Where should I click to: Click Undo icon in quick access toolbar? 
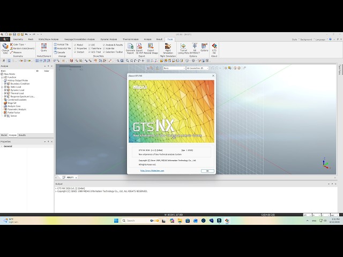point(26,34)
